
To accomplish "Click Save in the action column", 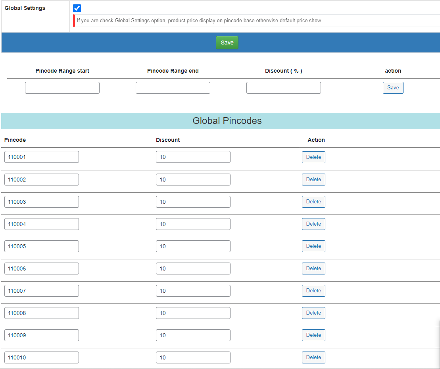I will click(x=393, y=87).
